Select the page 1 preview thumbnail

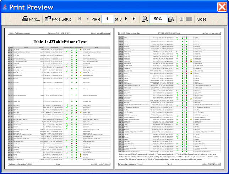click(59, 99)
